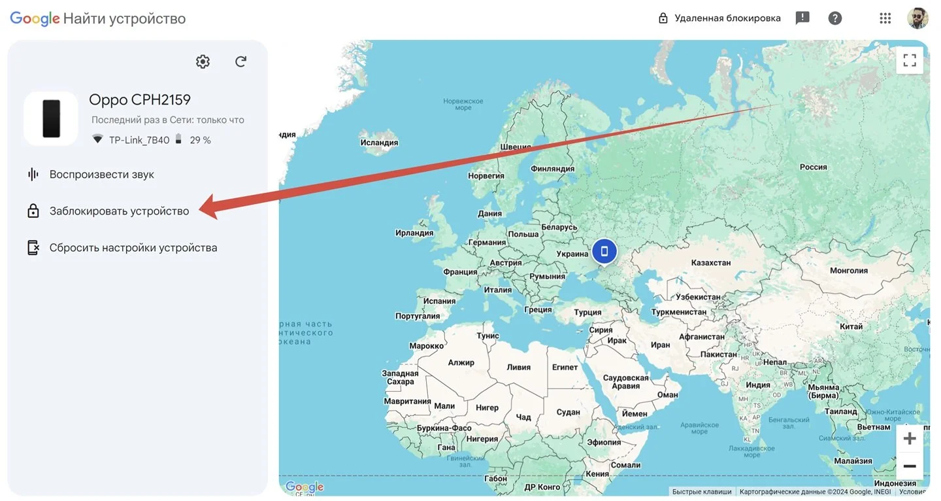Image resolution: width=941 pixels, height=501 pixels.
Task: Open Удаленная блокировка in the header
Action: [719, 18]
